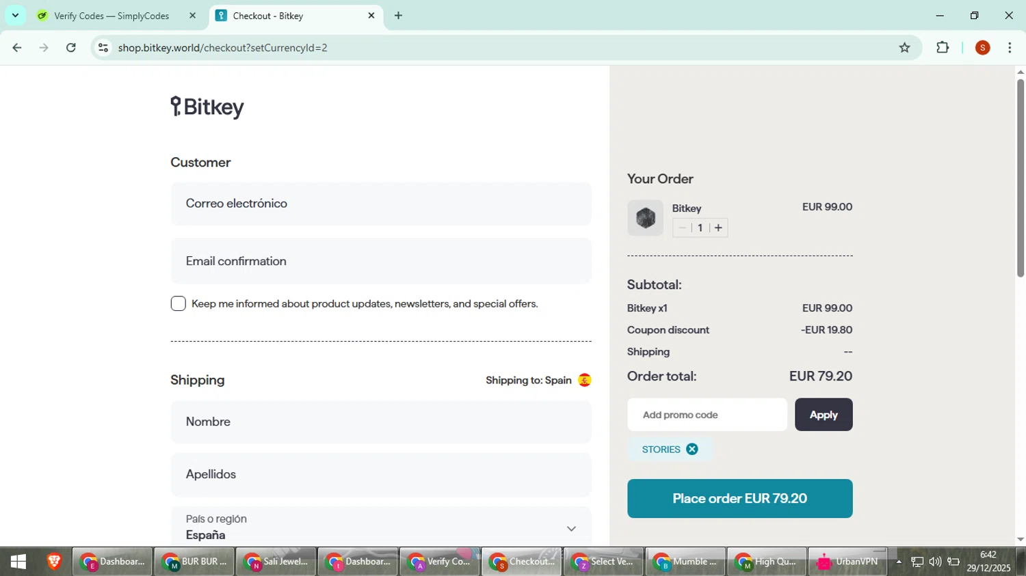The height and width of the screenshot is (576, 1026).
Task: Click the volume speaker tray icon
Action: pyautogui.click(x=935, y=562)
